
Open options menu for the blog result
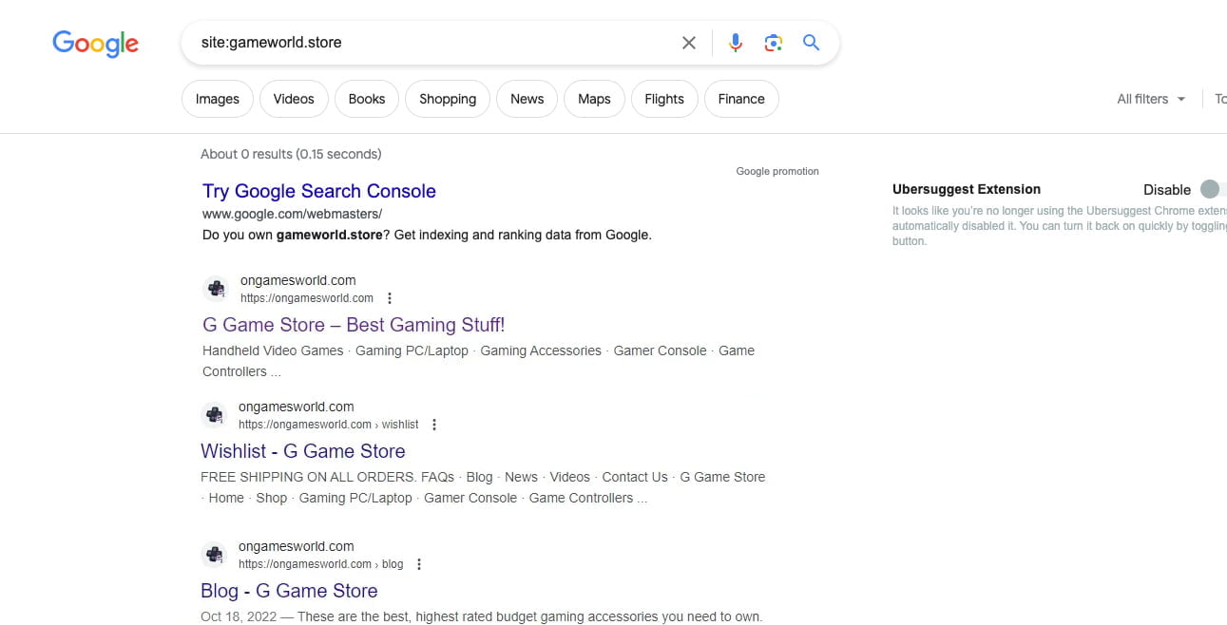pos(419,564)
